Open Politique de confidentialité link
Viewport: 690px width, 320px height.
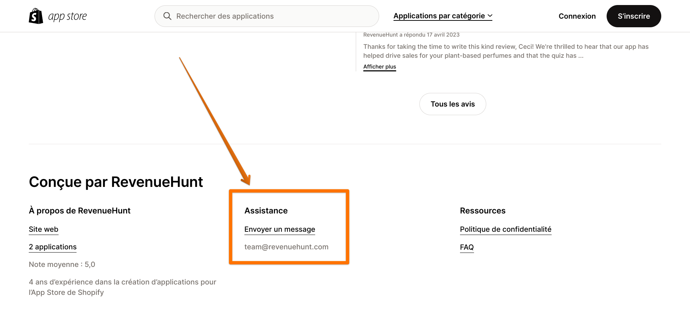(x=505, y=229)
